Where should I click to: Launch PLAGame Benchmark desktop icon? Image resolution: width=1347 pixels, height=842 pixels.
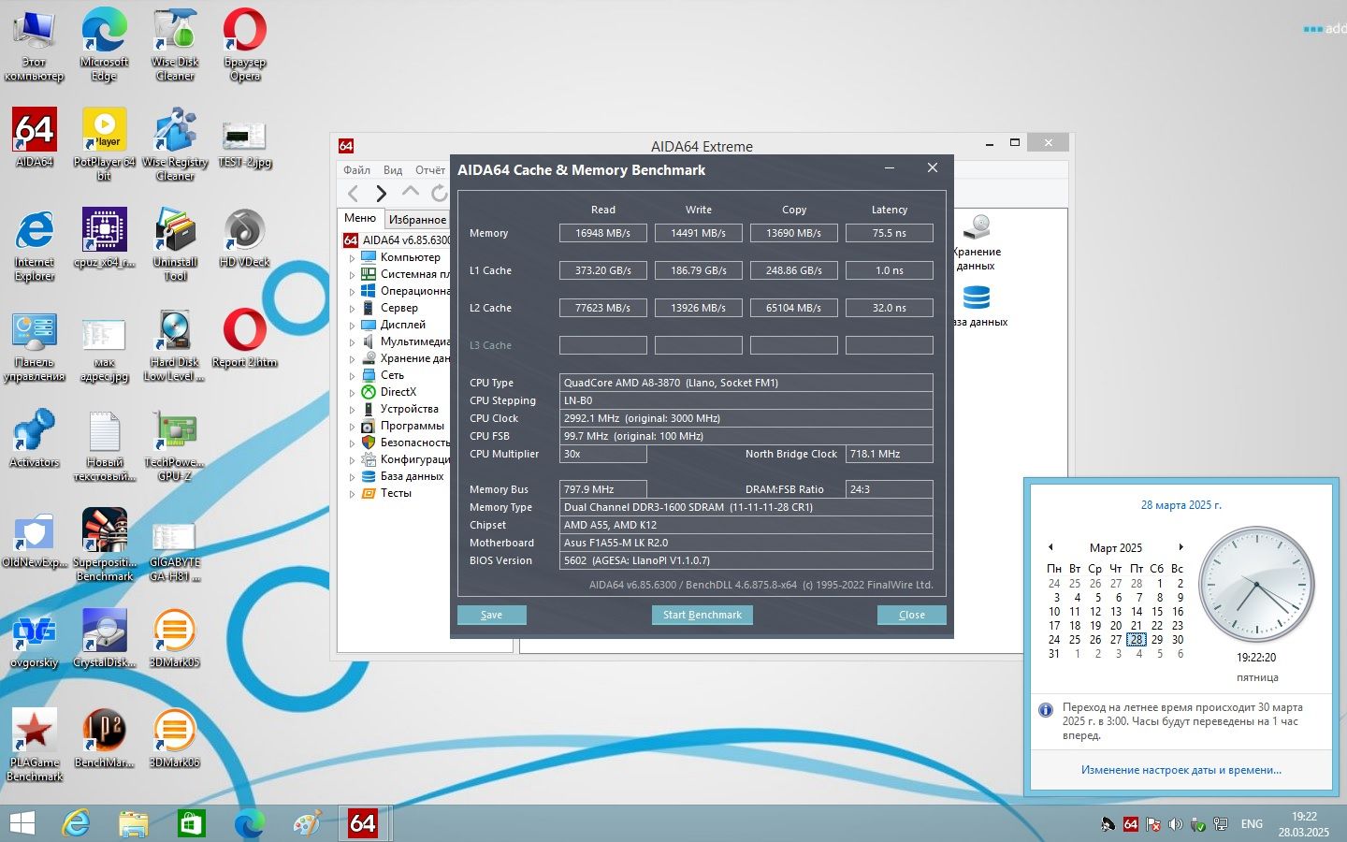point(35,745)
